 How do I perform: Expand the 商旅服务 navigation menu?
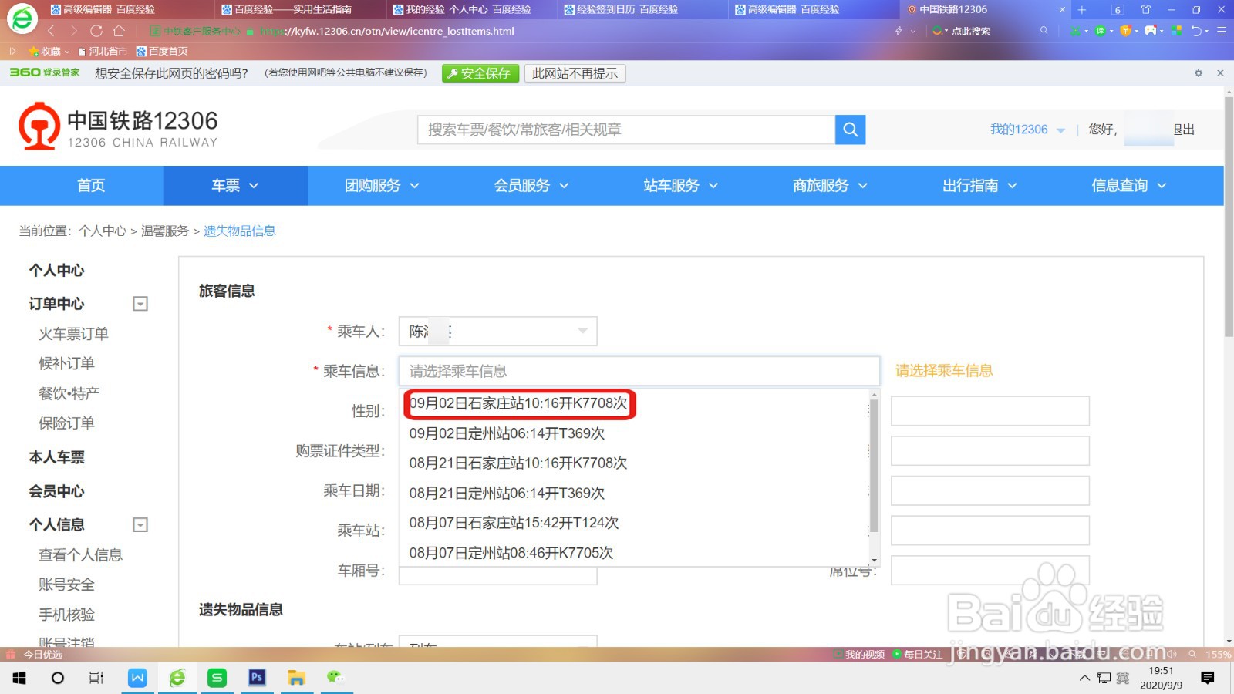[x=830, y=186]
